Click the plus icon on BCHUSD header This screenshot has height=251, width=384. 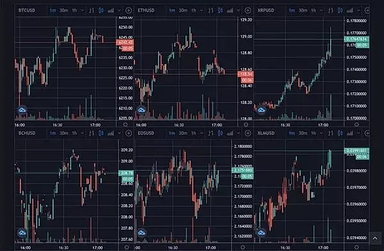coord(129,133)
